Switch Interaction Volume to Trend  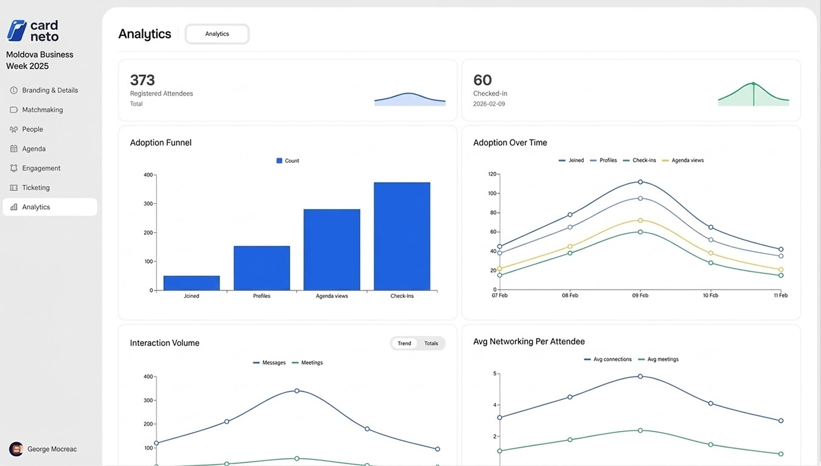coord(404,343)
